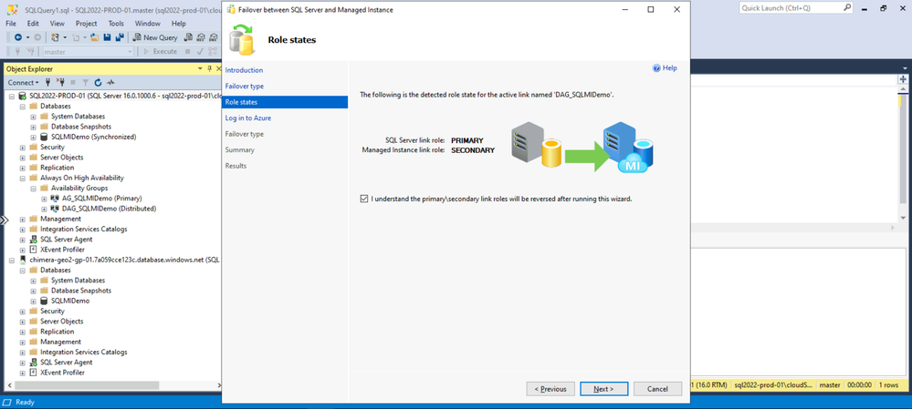
Task: Open the Tools menu
Action: 116,23
